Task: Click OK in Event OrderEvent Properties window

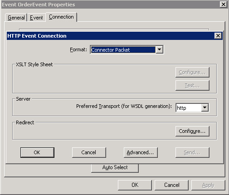Action: 135,185
